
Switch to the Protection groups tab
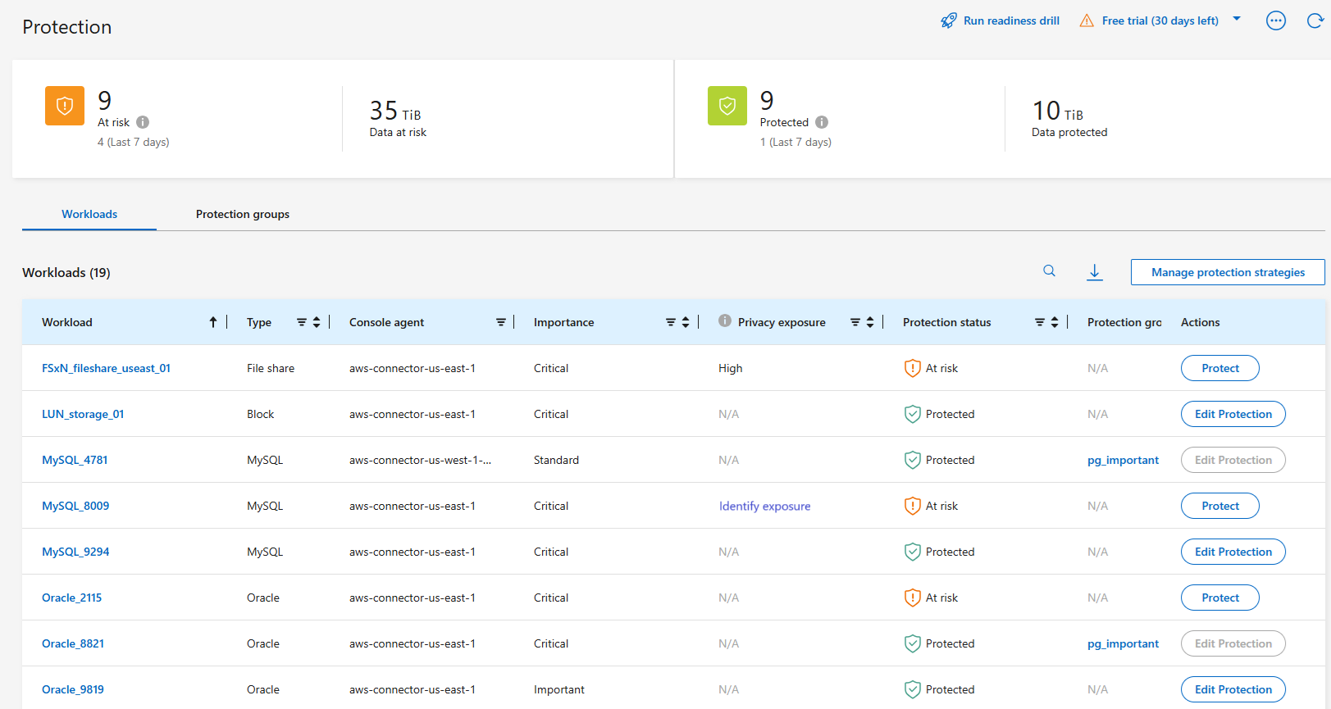pyautogui.click(x=243, y=214)
